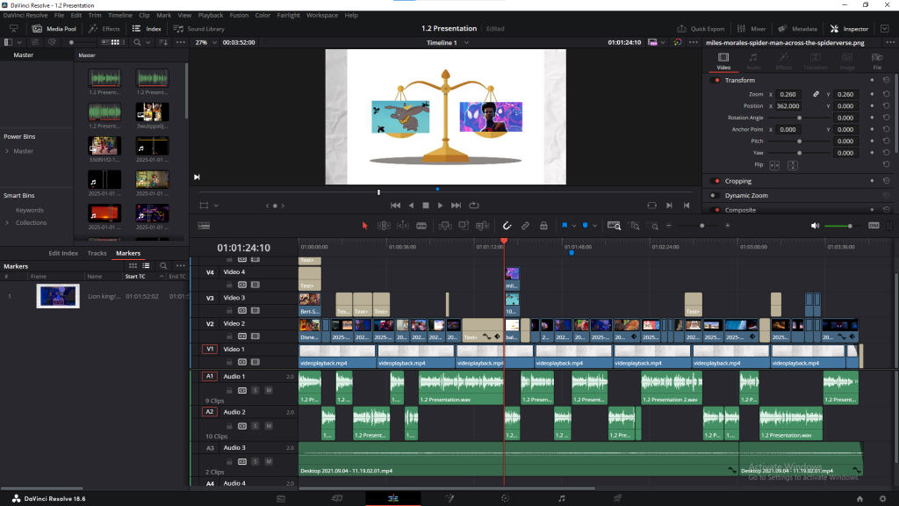
Task: Expand the Master power bin
Action: point(7,151)
